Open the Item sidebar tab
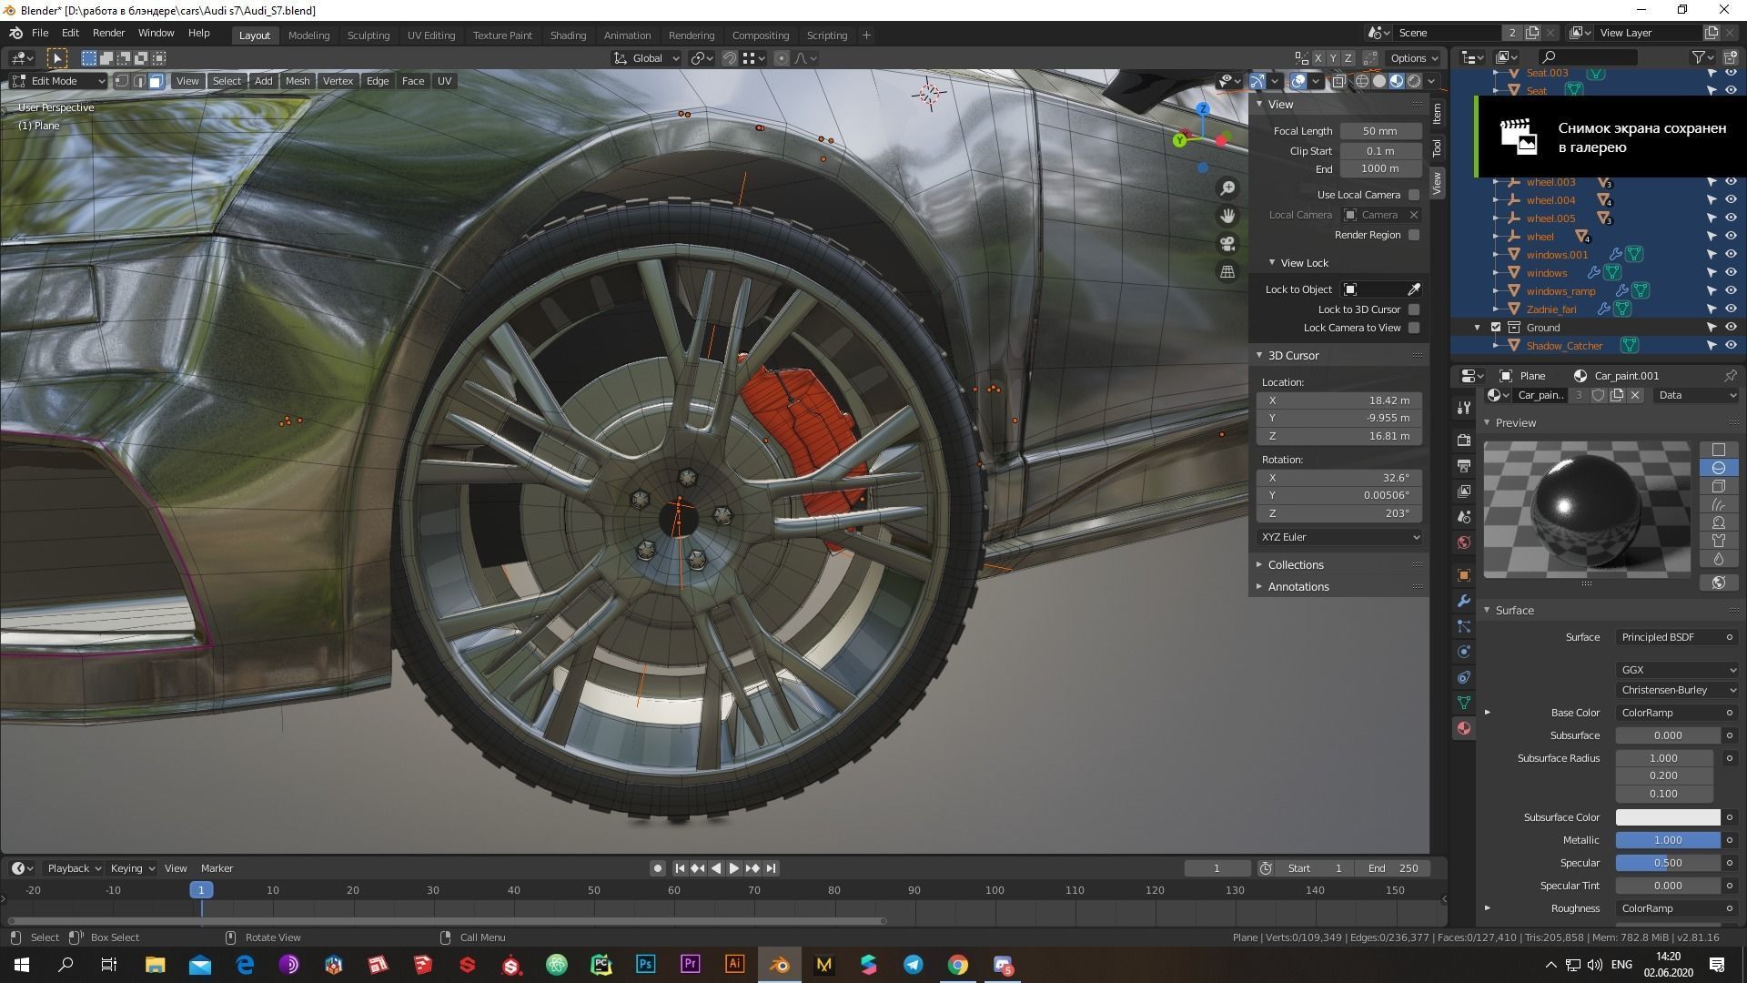Screen dimensions: 1747x983 pos(1437,113)
